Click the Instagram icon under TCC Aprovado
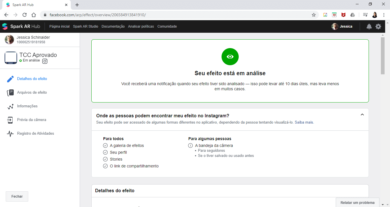The height and width of the screenshot is (207, 390). (x=45, y=61)
